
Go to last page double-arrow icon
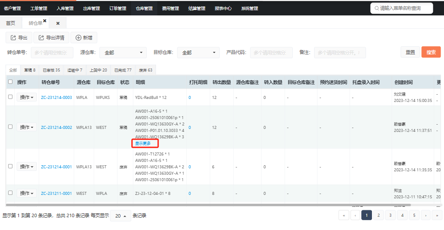click(x=437, y=215)
